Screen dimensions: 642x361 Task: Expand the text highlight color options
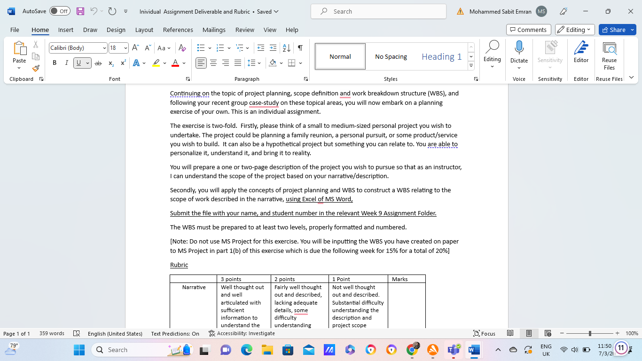tap(164, 63)
